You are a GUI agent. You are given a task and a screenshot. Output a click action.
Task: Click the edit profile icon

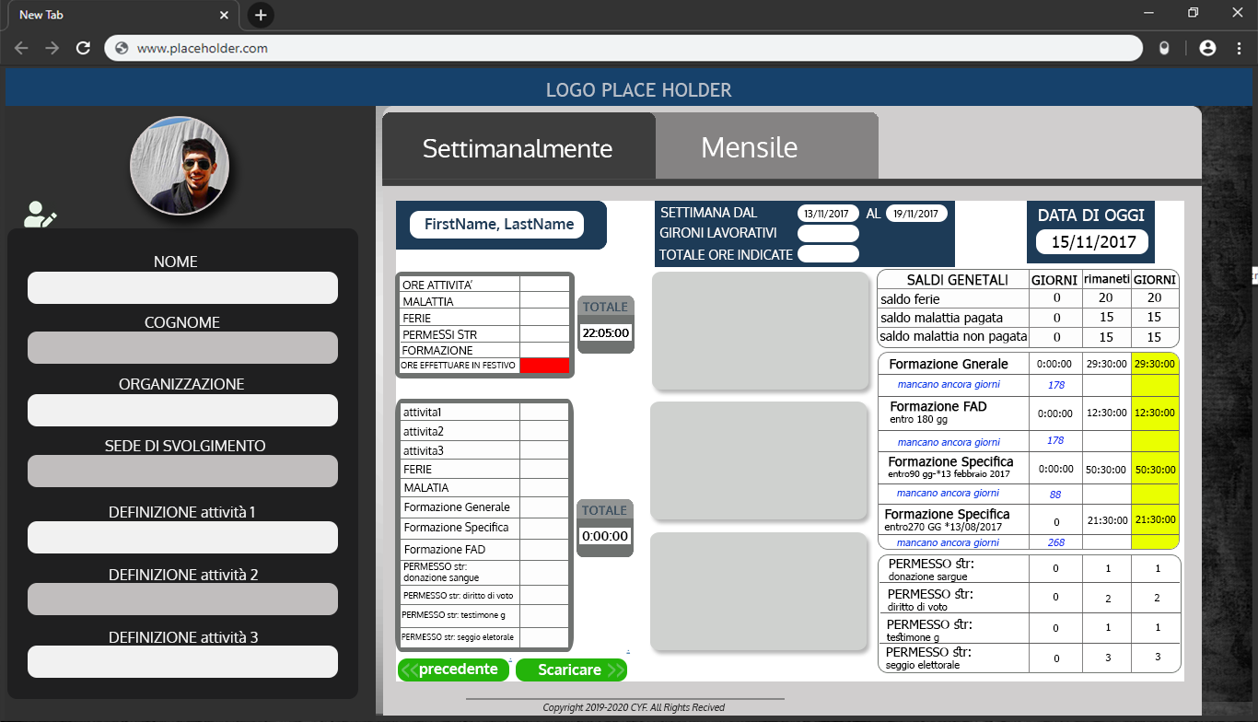click(x=40, y=214)
